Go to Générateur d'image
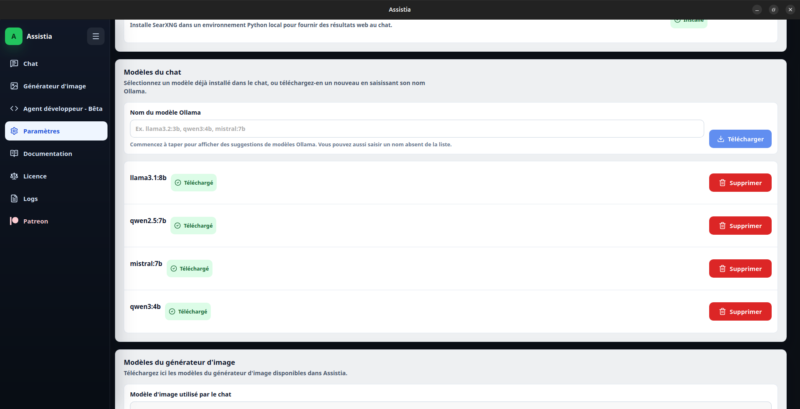The image size is (800, 409). pos(56,86)
